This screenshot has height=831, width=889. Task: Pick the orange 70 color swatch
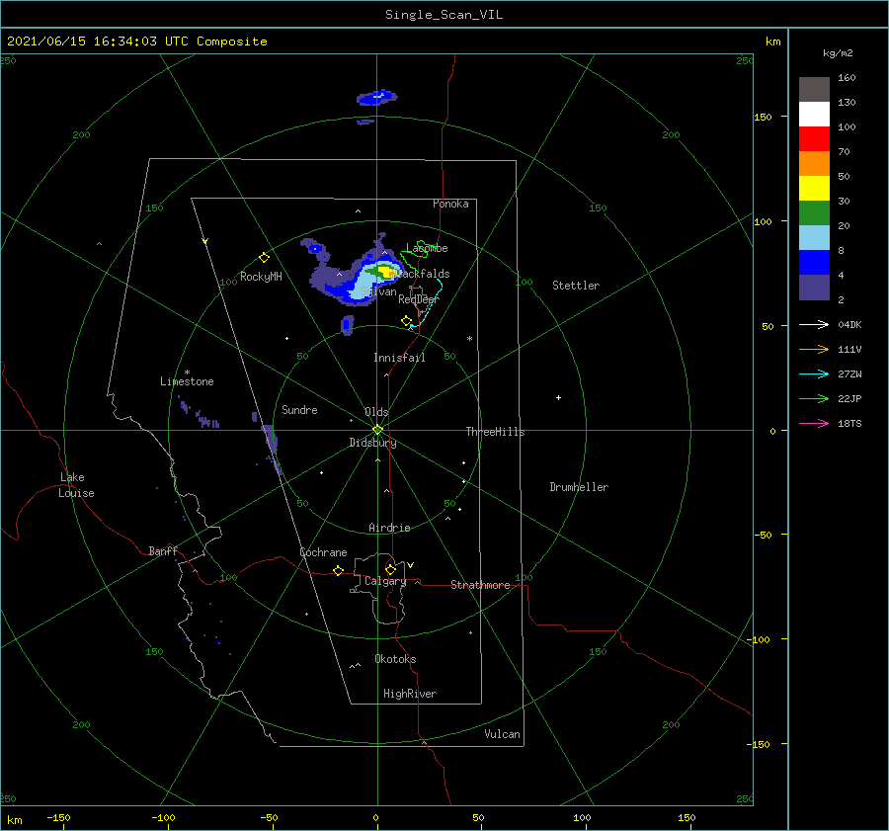coord(814,163)
